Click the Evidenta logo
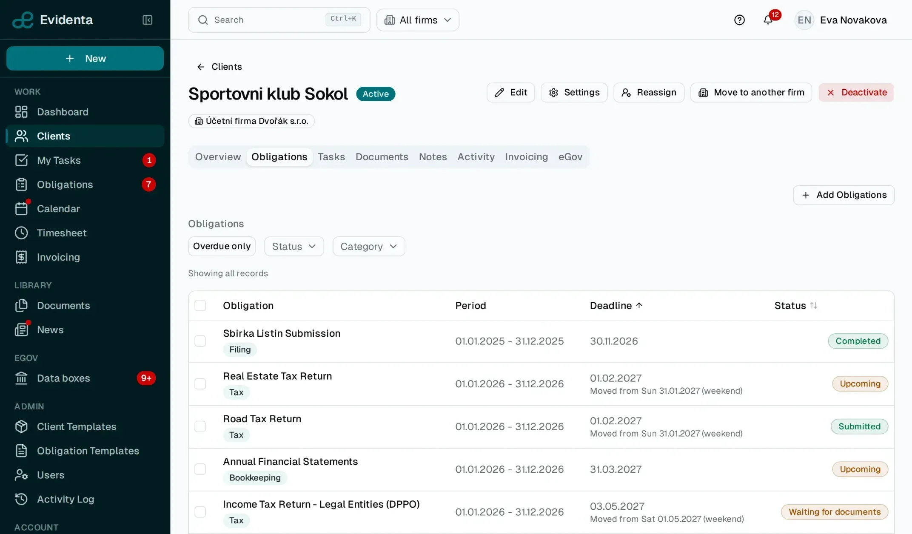912x534 pixels. click(x=52, y=20)
